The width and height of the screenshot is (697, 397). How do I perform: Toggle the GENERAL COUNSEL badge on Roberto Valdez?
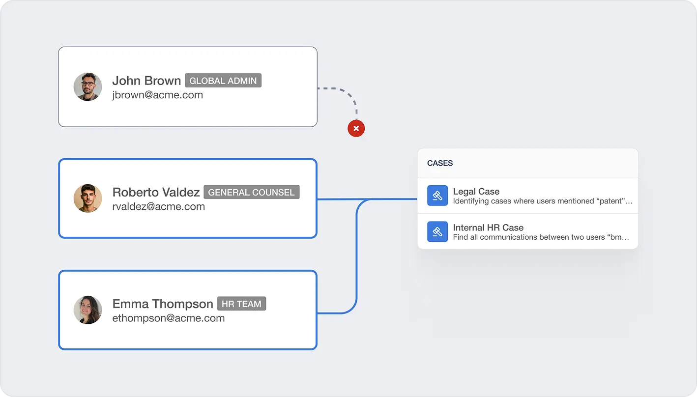(251, 192)
